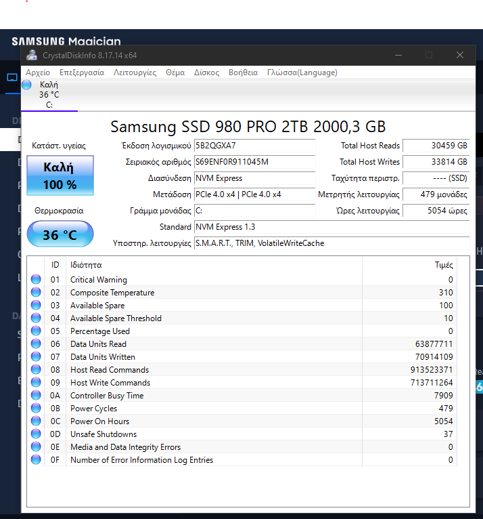Open the Βοήθεια menu
483x519 pixels.
[x=243, y=72]
